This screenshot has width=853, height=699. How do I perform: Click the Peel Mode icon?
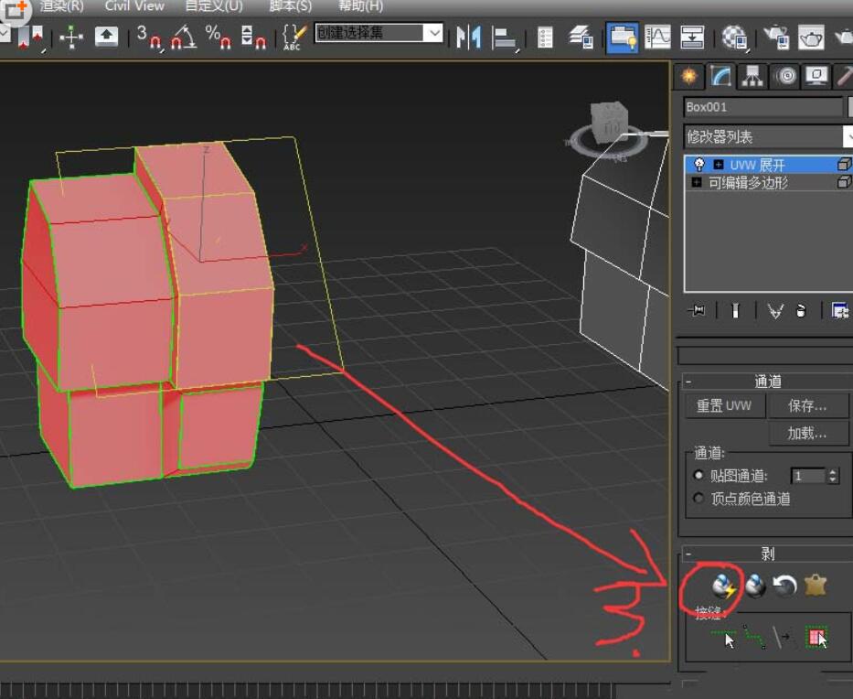pyautogui.click(x=755, y=586)
